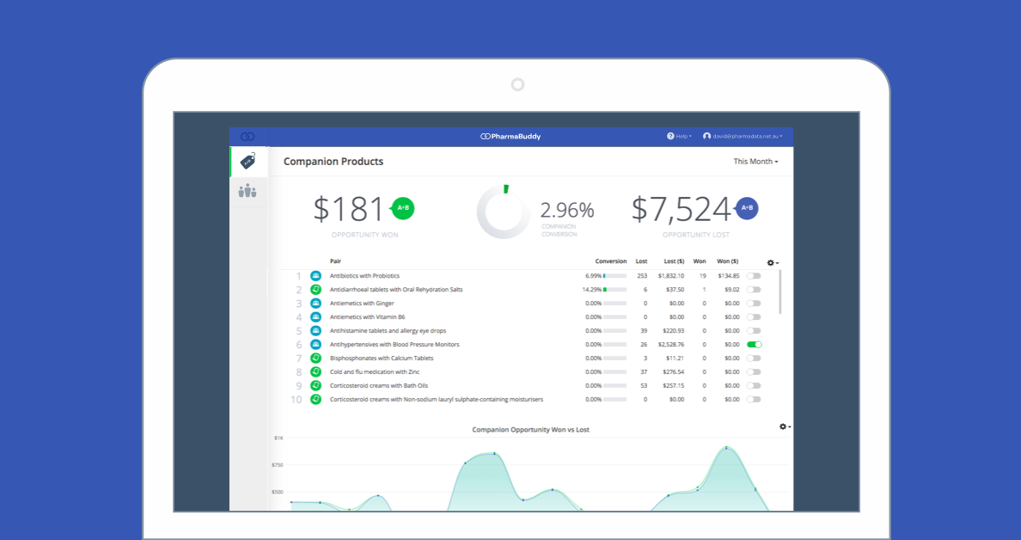Sort table by Won ($) column header
The height and width of the screenshot is (540, 1021).
click(x=728, y=261)
